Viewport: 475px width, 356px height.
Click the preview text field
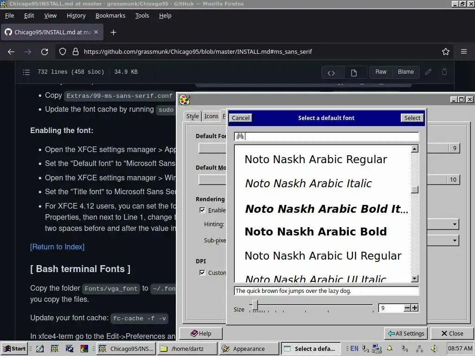point(327,291)
